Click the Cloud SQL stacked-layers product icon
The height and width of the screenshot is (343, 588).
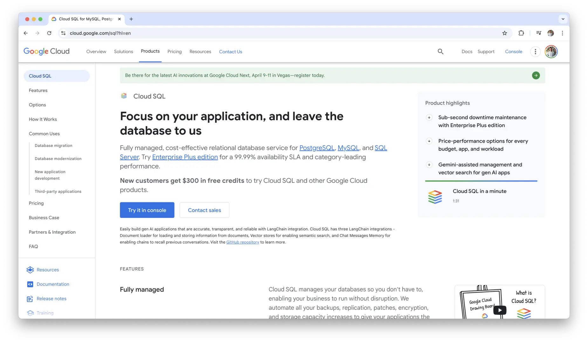(x=124, y=96)
